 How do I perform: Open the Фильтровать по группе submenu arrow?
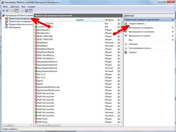(x=173, y=36)
